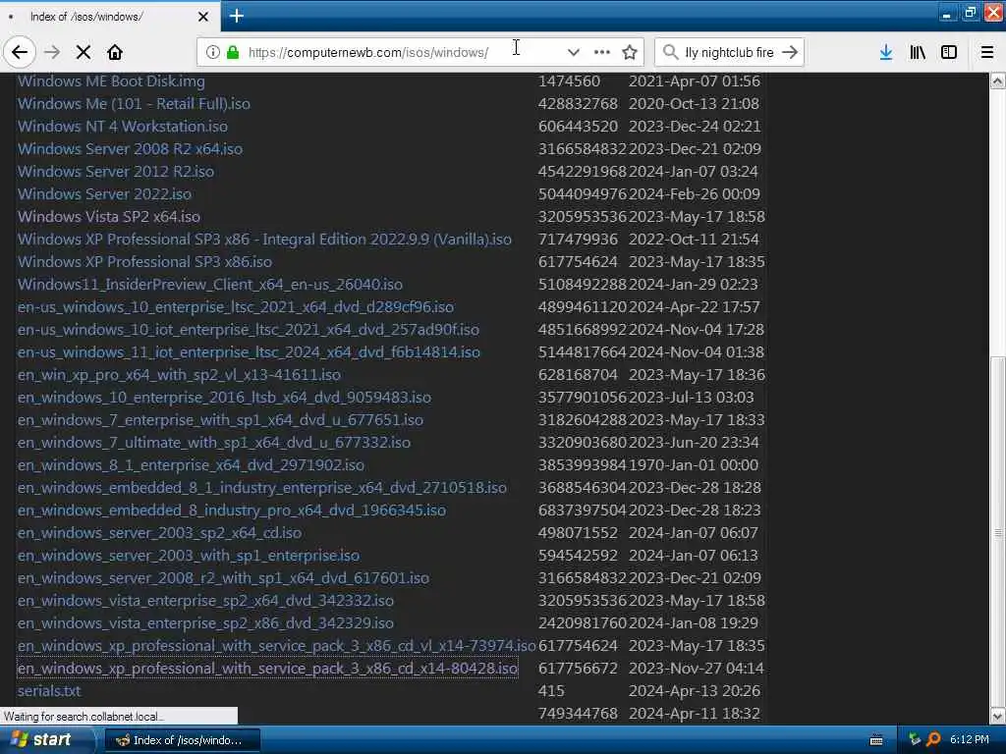Stop loading the page
The image size is (1006, 754).
click(x=84, y=52)
